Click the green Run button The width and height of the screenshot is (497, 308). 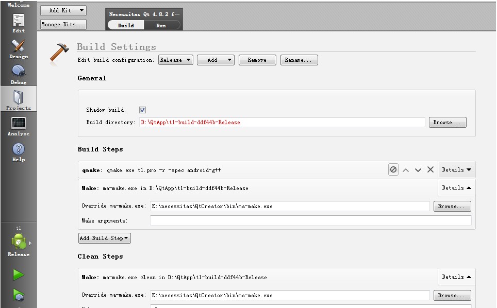[x=19, y=275]
